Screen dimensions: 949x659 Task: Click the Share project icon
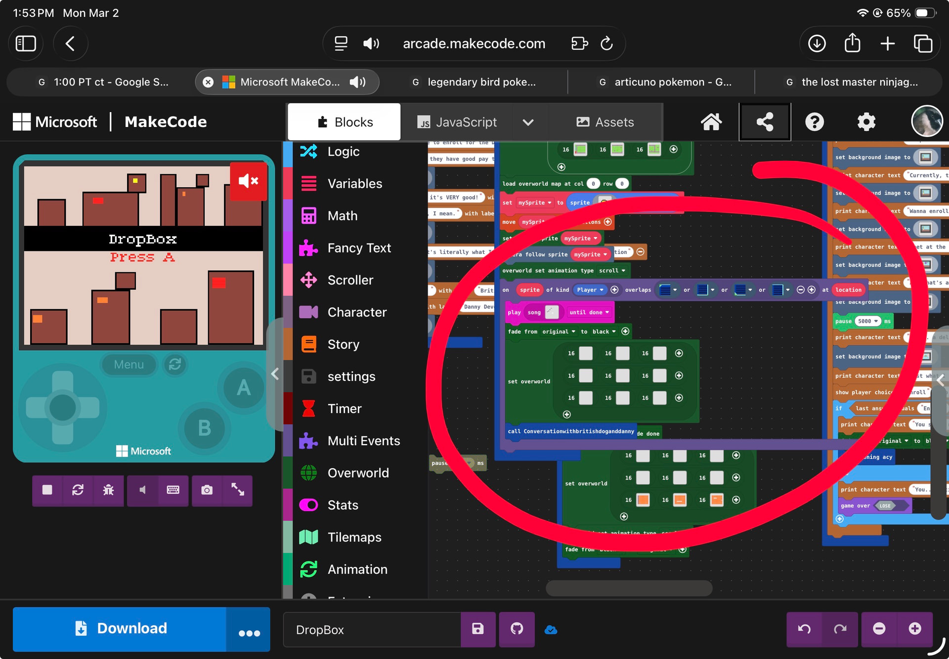pos(765,122)
